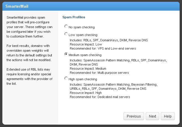
Task: Select the Medium spam checking radio circle
Action: [x=66, y=54]
